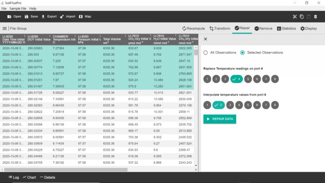This screenshot has width=325, height=183.
Task: Open the Map view icon
Action: 81,16
